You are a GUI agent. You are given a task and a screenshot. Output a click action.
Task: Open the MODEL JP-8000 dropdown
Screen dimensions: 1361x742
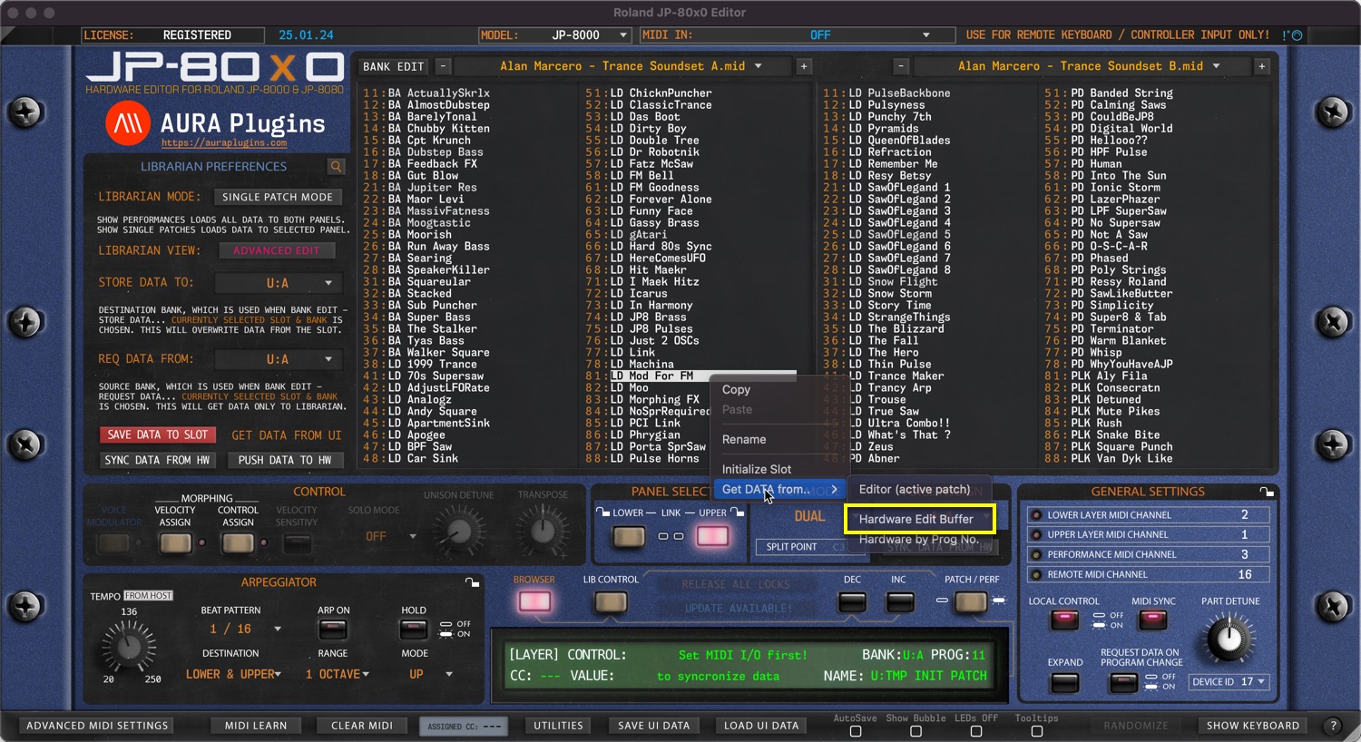point(622,35)
